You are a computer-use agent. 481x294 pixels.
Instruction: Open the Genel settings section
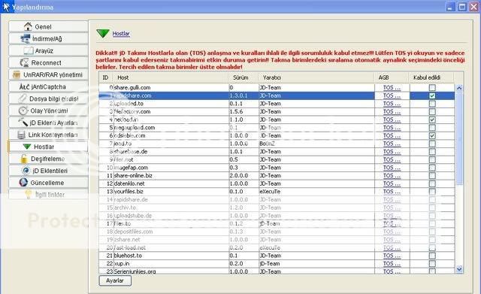(x=48, y=27)
